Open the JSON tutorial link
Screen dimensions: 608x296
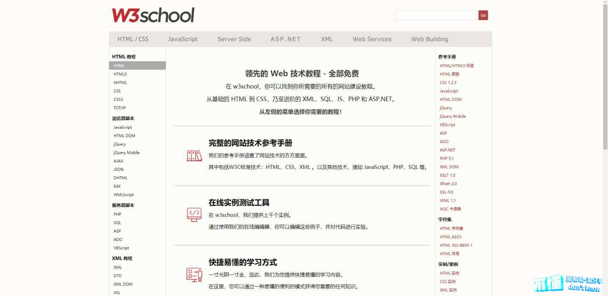click(x=118, y=170)
